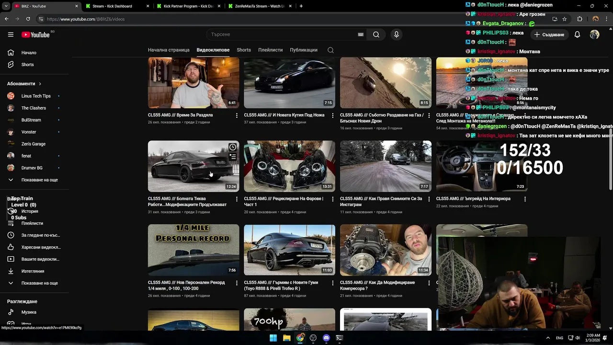Open Discord from taskbar
Screen dimensions: 613x345
coord(326,338)
